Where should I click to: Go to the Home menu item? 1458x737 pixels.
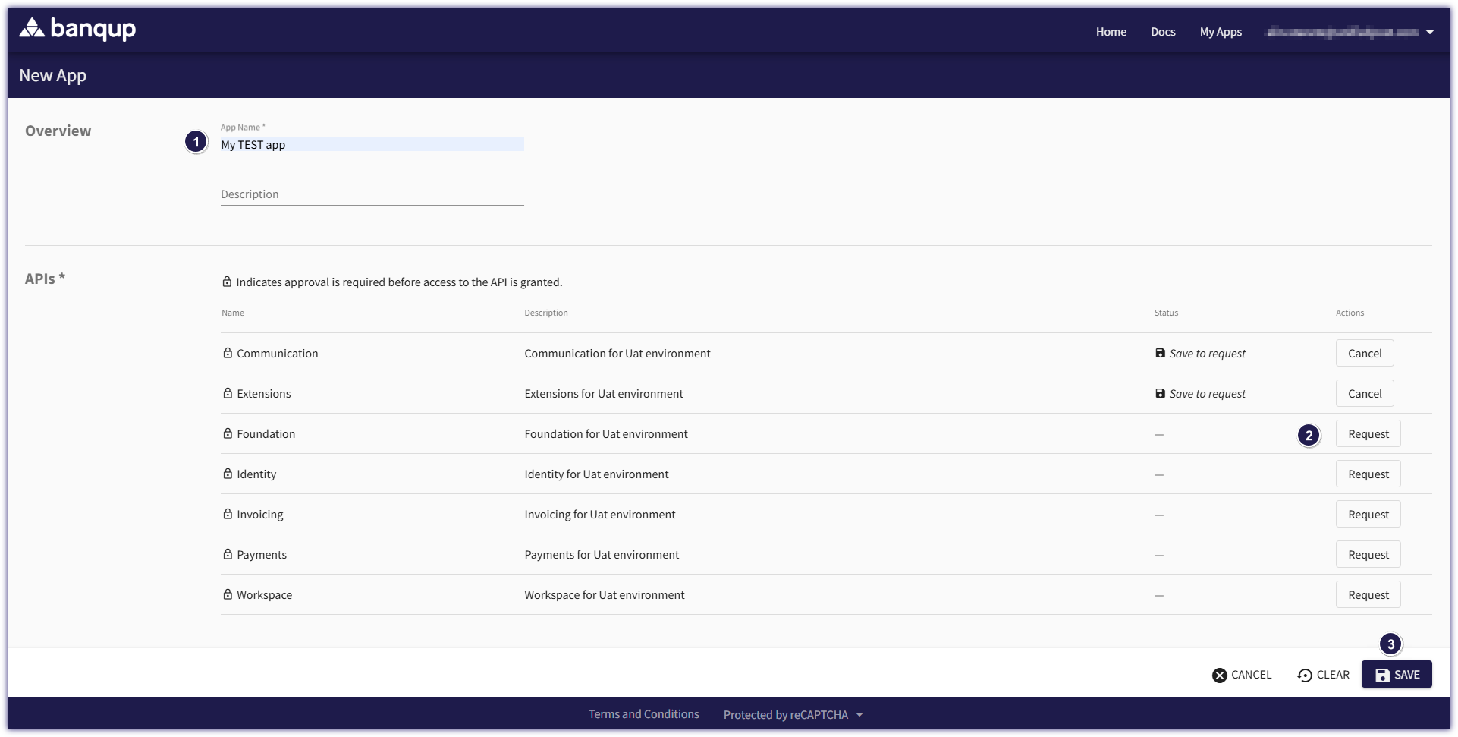click(1111, 32)
